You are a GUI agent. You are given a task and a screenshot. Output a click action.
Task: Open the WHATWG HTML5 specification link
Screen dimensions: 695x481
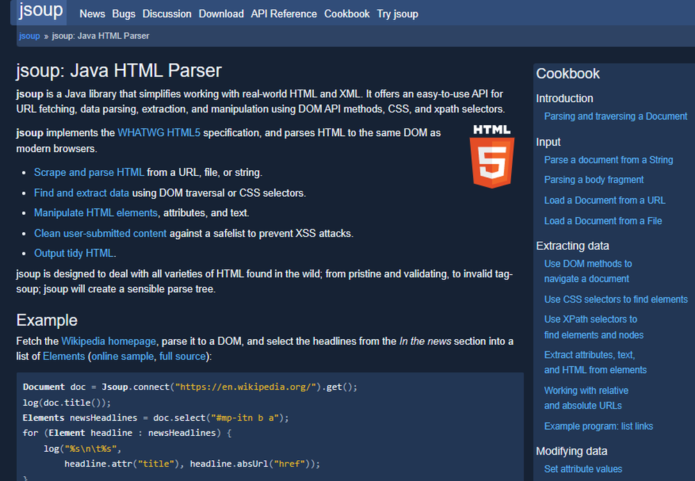click(158, 133)
